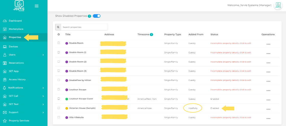Click the Access History clipboard icon
The width and height of the screenshot is (286, 126).
pyautogui.click(x=5, y=79)
